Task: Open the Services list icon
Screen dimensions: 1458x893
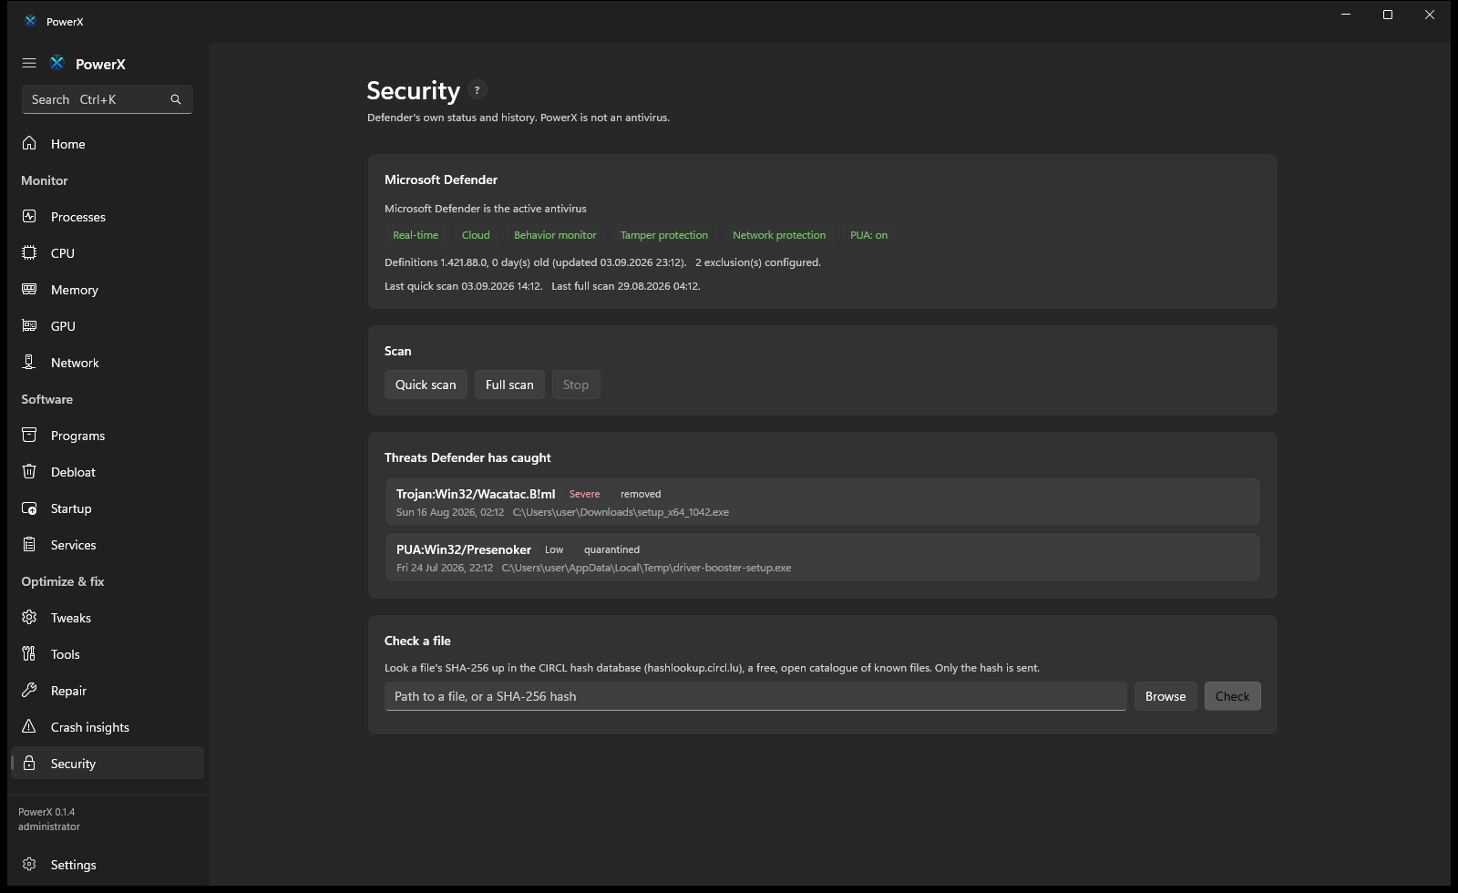Action: [x=29, y=544]
